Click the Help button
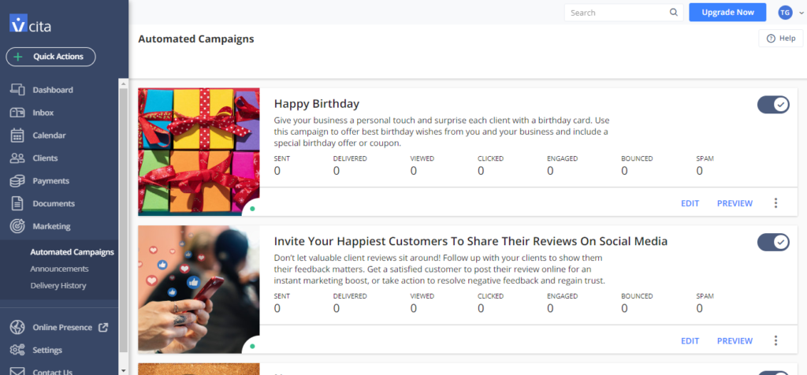 [781, 38]
